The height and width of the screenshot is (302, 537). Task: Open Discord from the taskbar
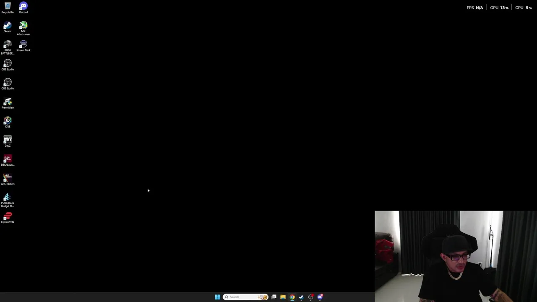point(320,297)
